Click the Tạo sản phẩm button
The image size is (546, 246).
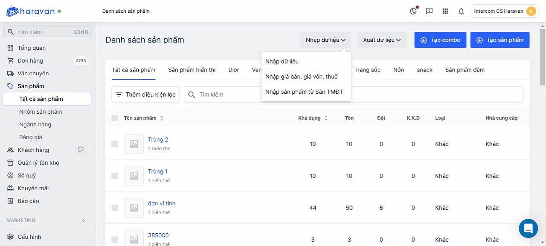(x=500, y=40)
